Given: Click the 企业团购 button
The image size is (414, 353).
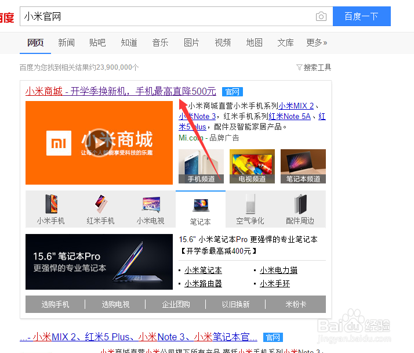Looking at the screenshot, I should point(176,304).
